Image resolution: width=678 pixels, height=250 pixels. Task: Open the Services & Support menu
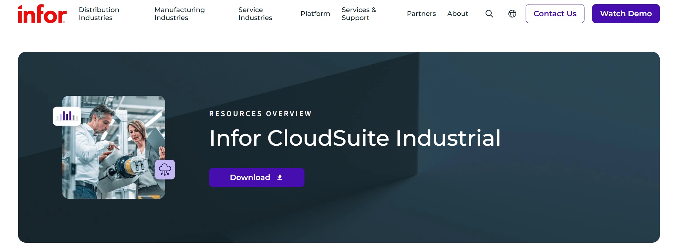pyautogui.click(x=359, y=14)
